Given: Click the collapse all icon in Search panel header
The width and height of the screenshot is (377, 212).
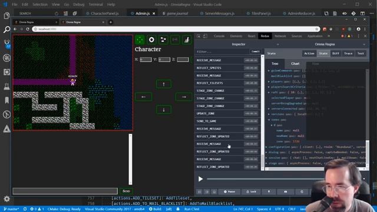Looking at the screenshot, I should (x=75, y=14).
